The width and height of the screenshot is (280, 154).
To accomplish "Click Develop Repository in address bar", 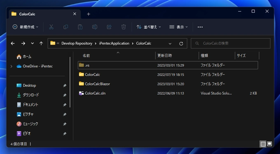I will (x=77, y=43).
